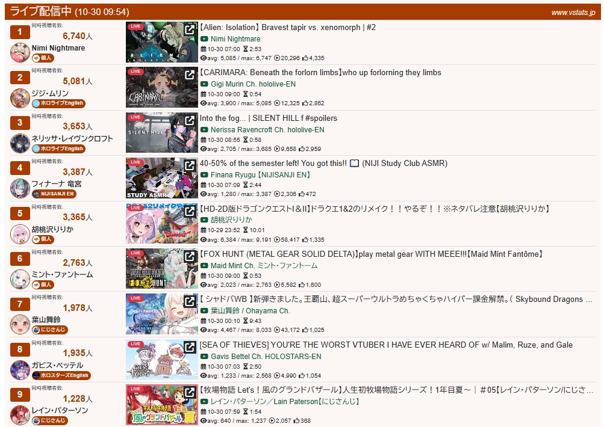Click YouTube icon beside Gigi Murin Ch. hololive-EN

click(x=204, y=84)
